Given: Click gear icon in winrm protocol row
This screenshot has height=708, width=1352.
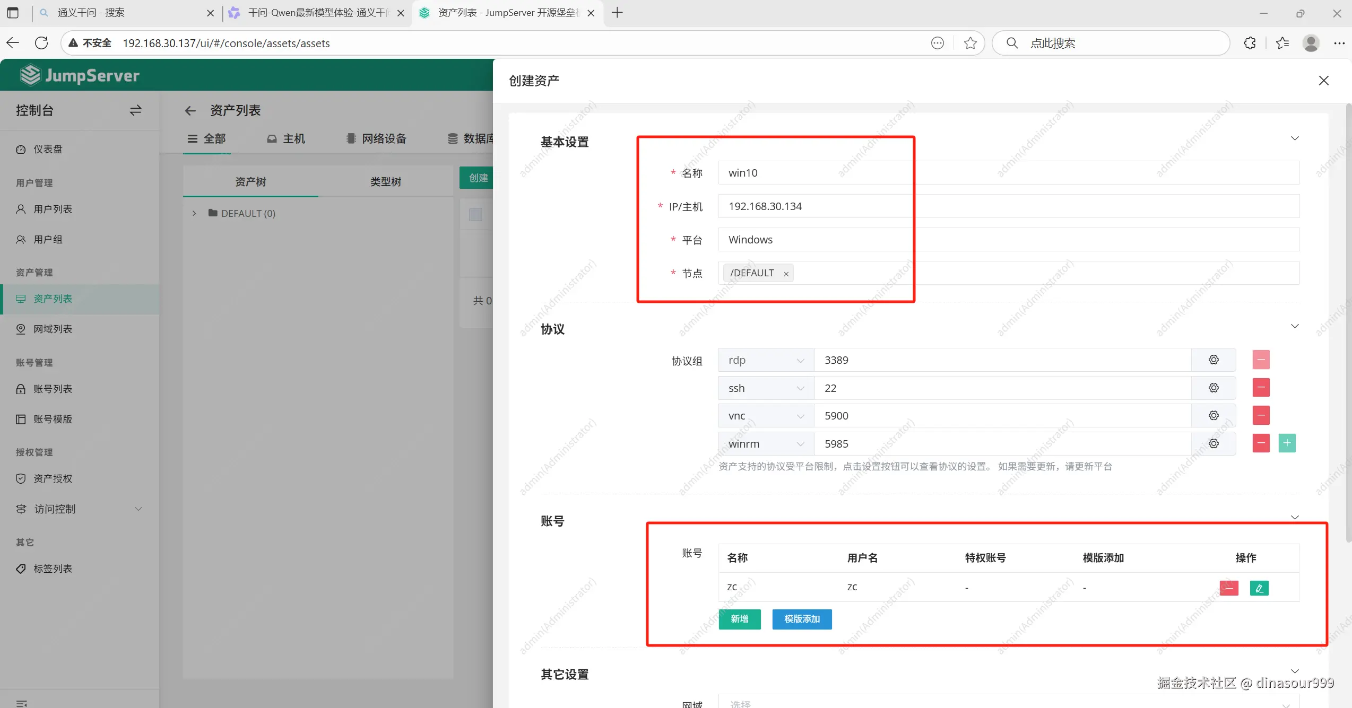Looking at the screenshot, I should 1213,443.
